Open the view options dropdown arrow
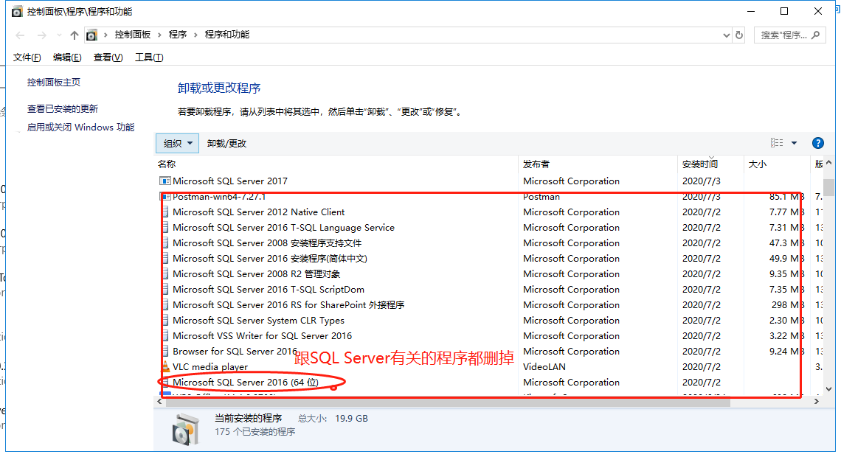This screenshot has width=841, height=457. coord(794,142)
